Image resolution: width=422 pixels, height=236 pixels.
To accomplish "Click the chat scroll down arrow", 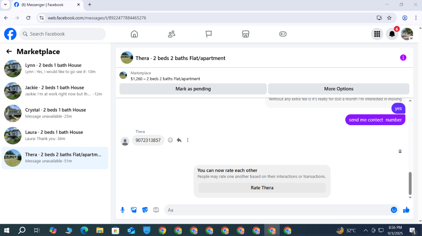I will coord(410,197).
